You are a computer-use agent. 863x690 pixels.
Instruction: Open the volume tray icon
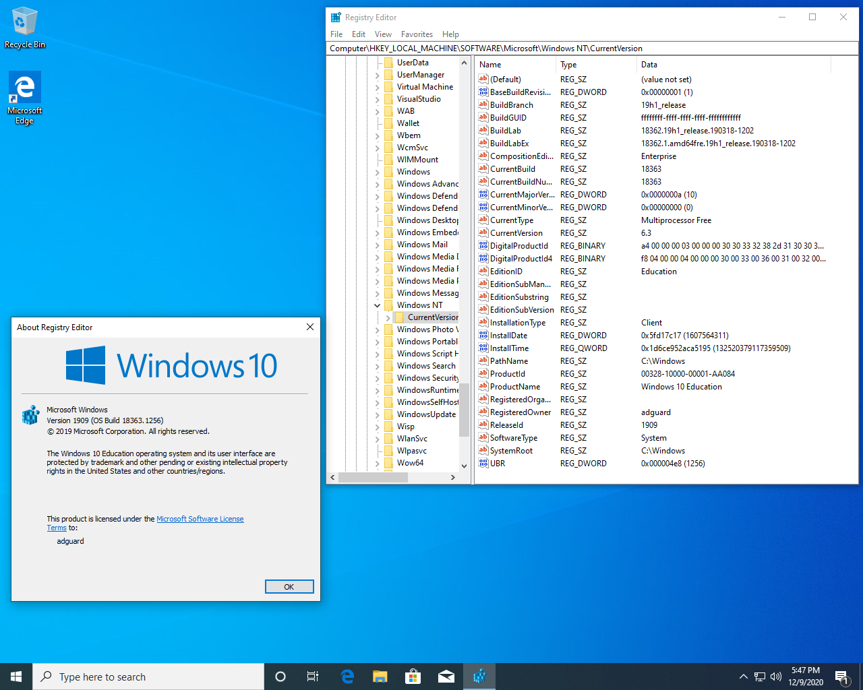click(x=776, y=677)
